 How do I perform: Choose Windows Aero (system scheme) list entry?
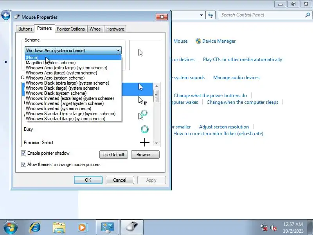point(73,78)
